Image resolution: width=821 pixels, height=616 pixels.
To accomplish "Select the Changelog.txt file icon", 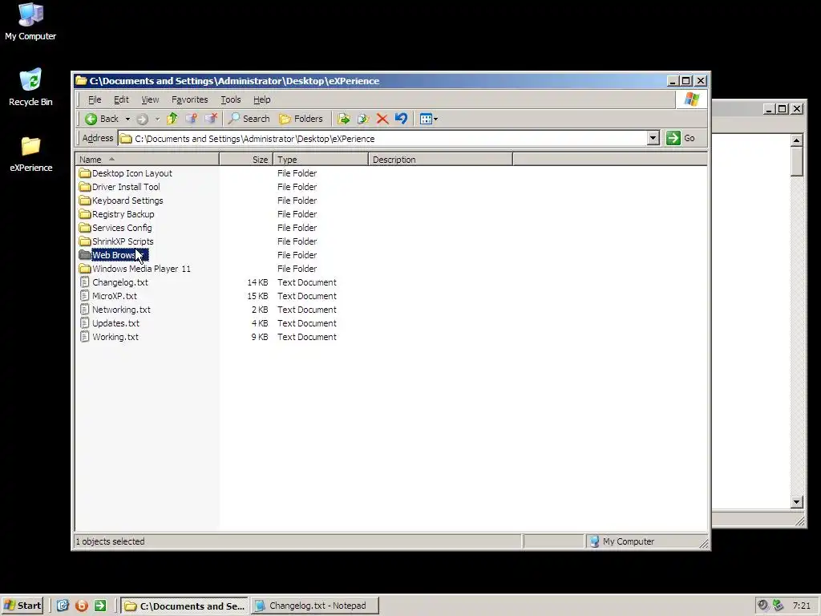I will (x=85, y=282).
